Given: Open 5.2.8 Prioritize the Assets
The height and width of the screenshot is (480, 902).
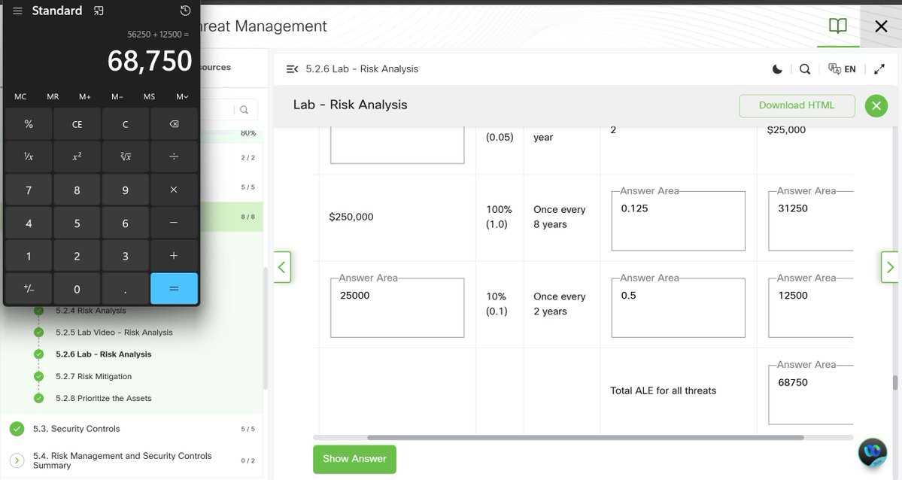Looking at the screenshot, I should [104, 398].
